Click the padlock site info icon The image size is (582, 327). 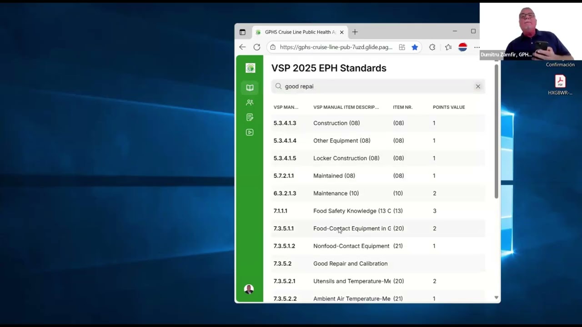pos(272,47)
